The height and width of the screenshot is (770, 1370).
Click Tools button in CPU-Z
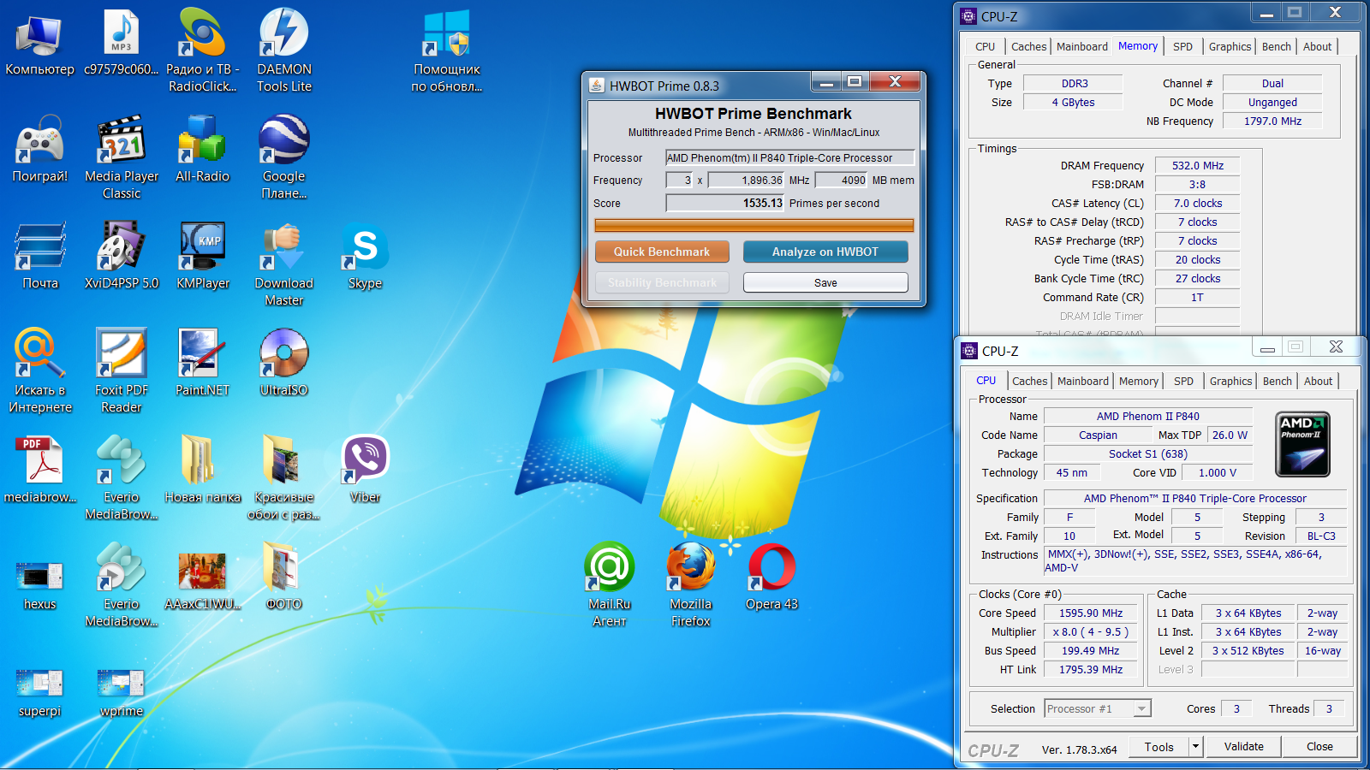point(1159,747)
